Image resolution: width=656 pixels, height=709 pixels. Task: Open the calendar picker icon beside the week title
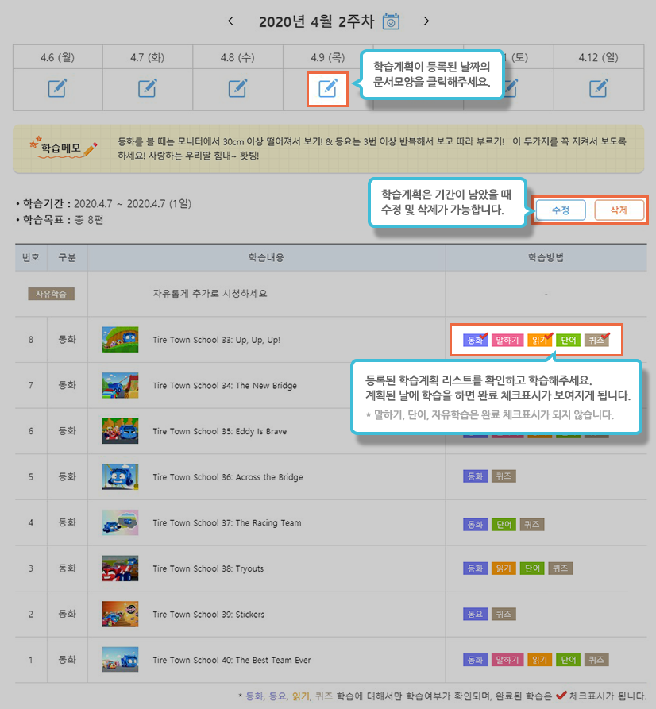[x=391, y=21]
